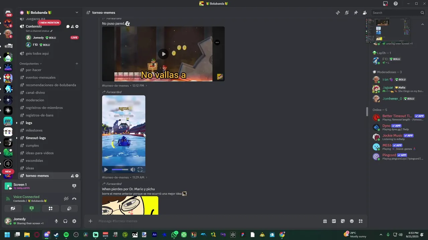This screenshot has width=428, height=240.
Task: Open Jaguar's member profile
Action: pos(398,89)
